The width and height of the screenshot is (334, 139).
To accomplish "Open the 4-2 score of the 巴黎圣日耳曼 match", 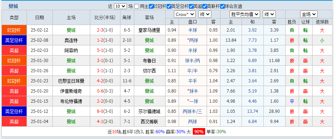I will pyautogui.click(x=100, y=81).
